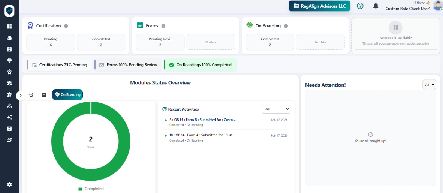The width and height of the screenshot is (443, 193).
Task: Click info icon next to On Boarding heading
Action: (x=286, y=26)
